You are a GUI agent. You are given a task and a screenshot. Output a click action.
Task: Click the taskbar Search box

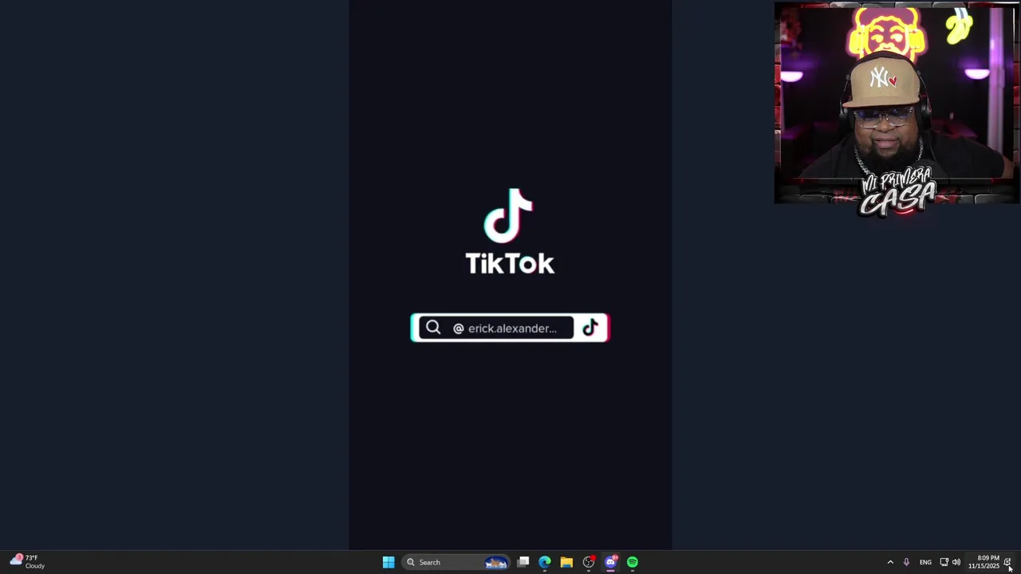(455, 562)
